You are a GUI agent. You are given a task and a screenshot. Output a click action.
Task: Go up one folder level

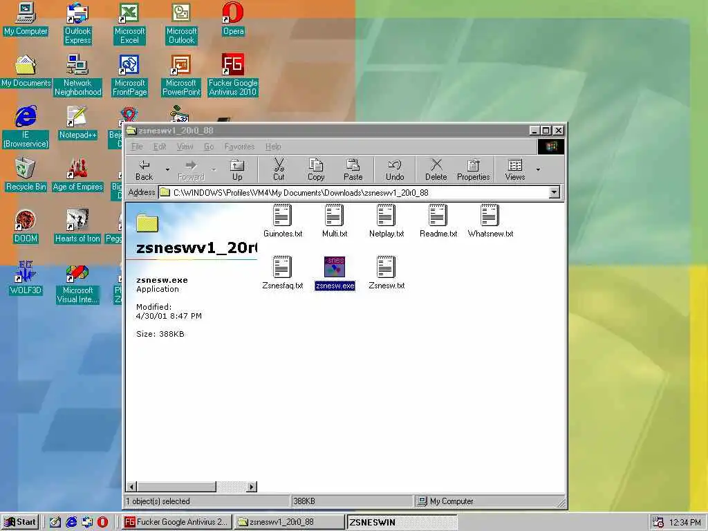tap(237, 170)
